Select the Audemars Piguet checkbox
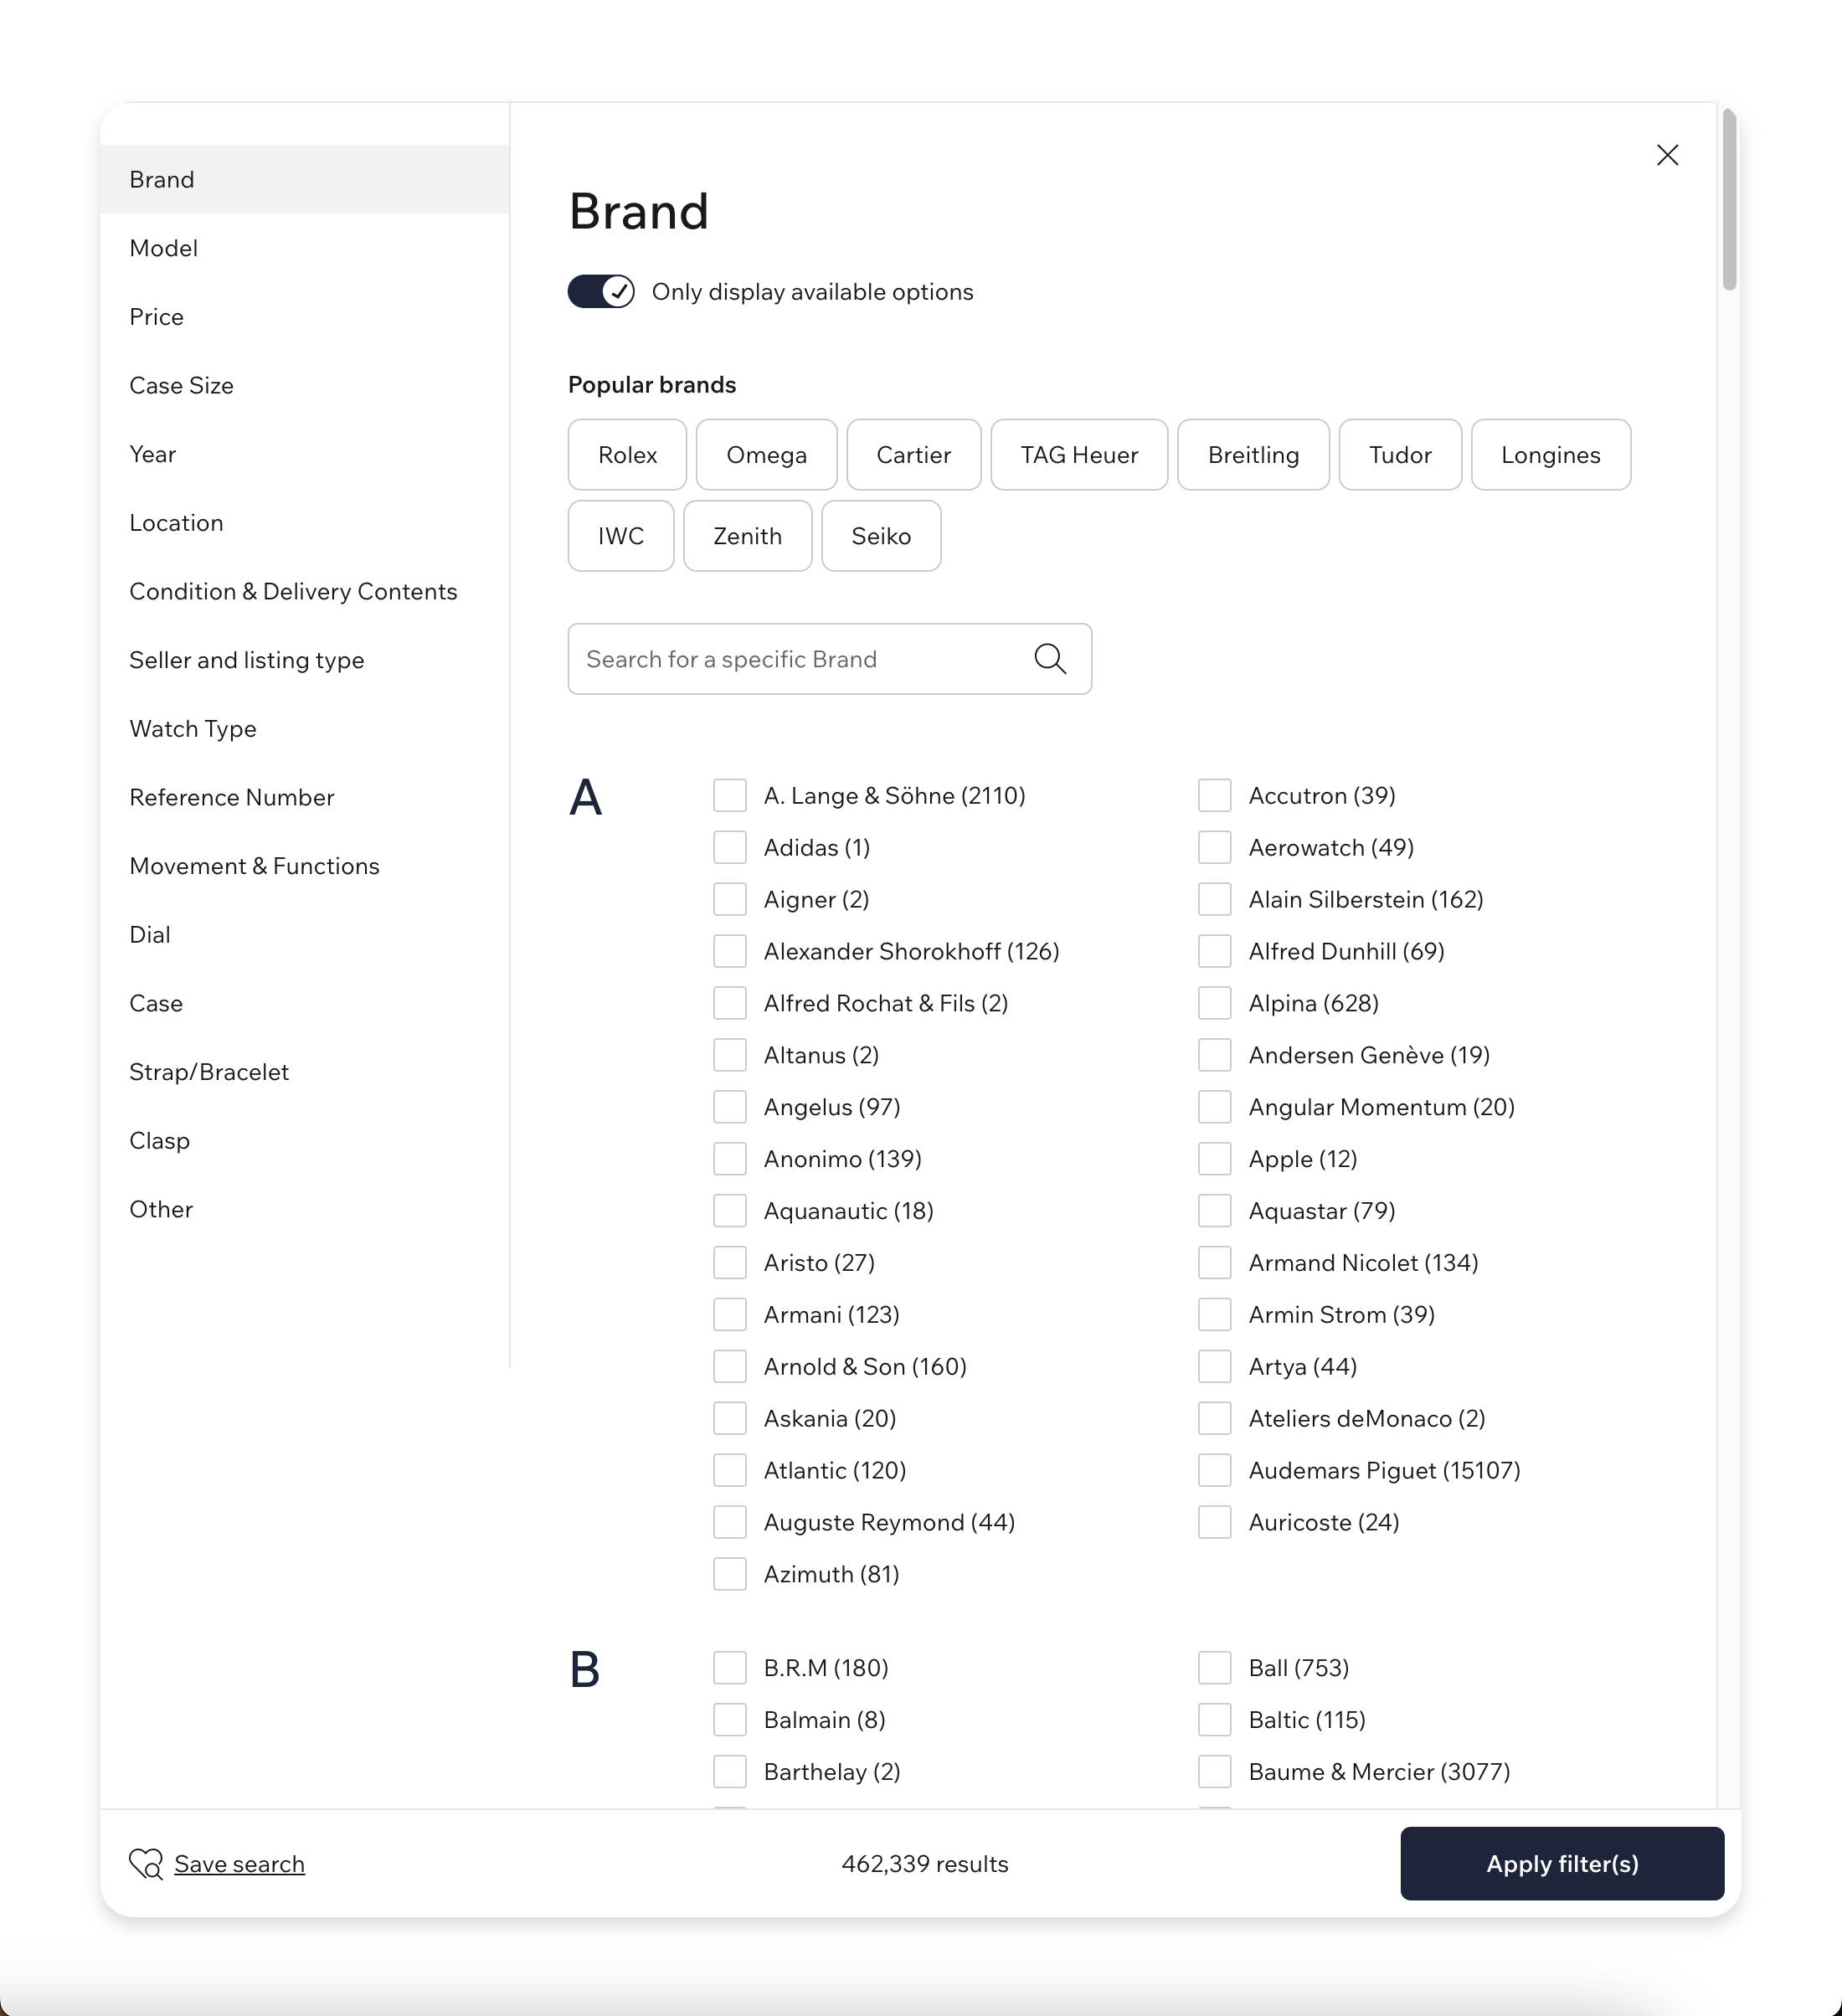 click(x=1214, y=1470)
